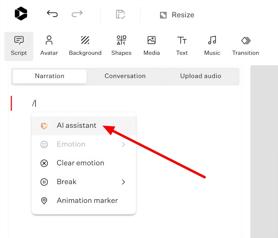Switch to the Narration tab

50,76
